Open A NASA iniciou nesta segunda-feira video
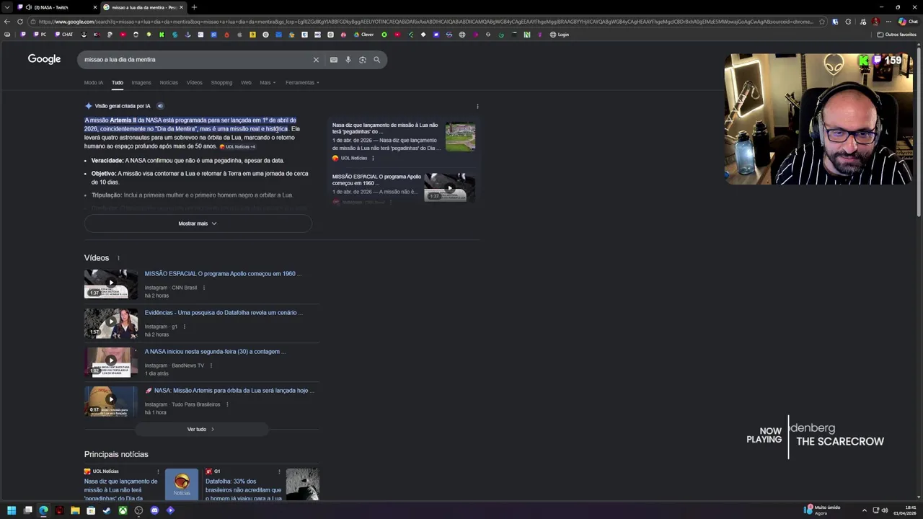Viewport: 923px width, 519px height. tap(215, 352)
